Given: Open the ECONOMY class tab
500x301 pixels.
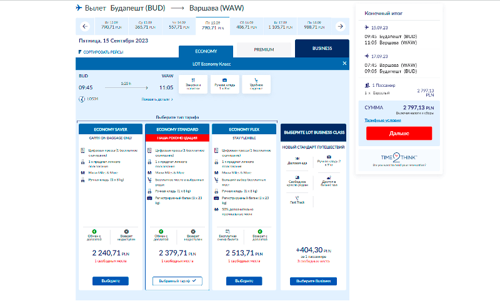Looking at the screenshot, I should [x=206, y=51].
